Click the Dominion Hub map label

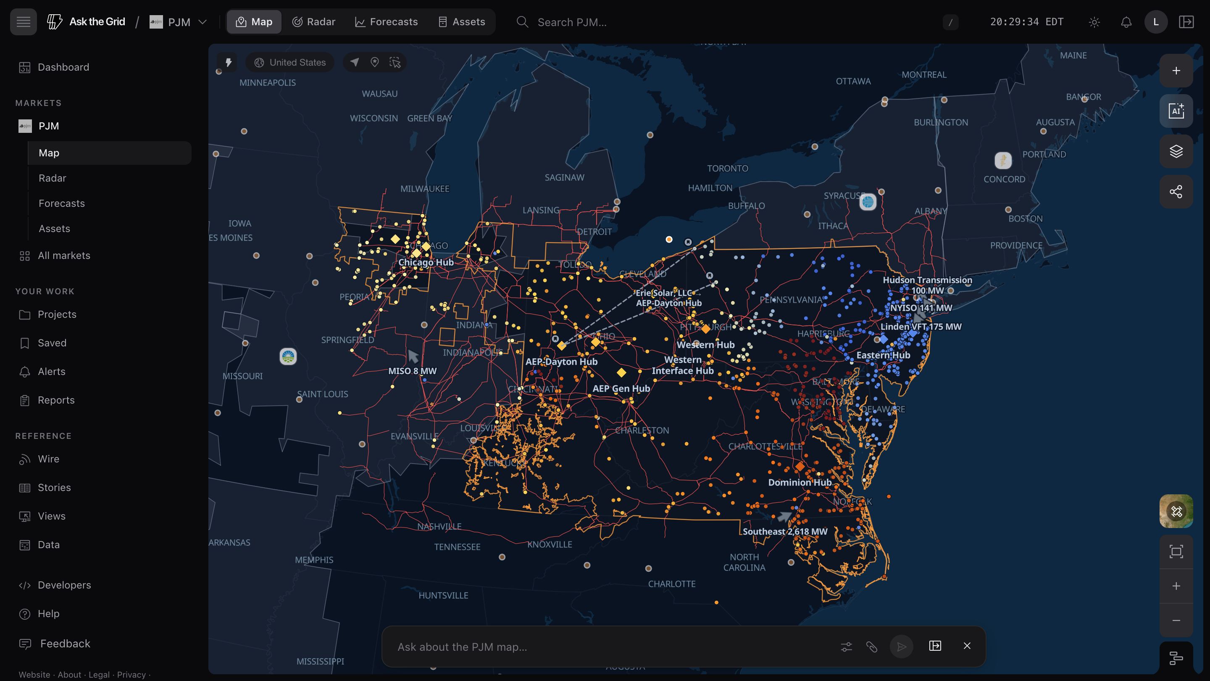click(800, 482)
